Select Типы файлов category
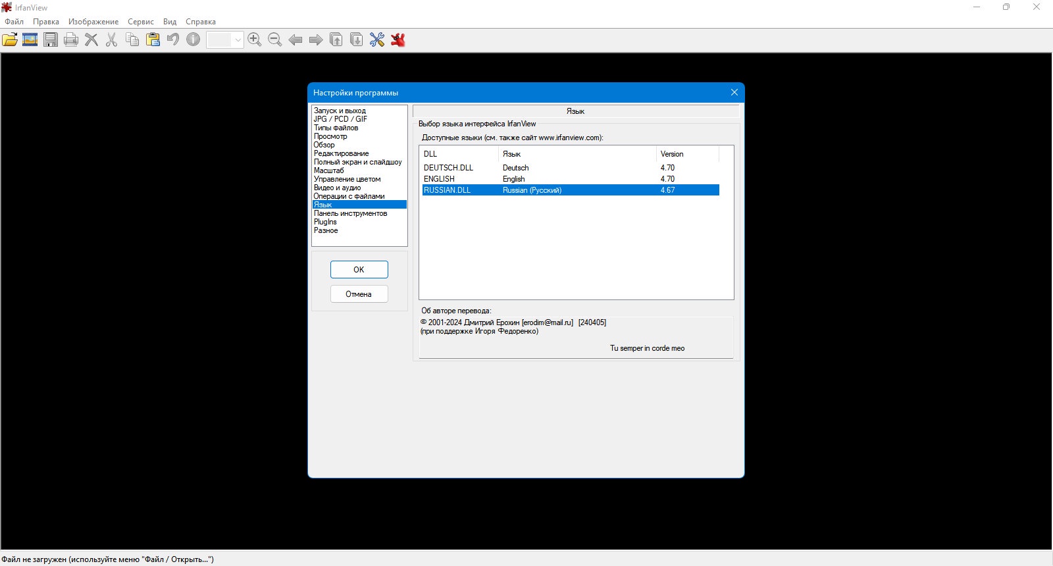Image resolution: width=1053 pixels, height=566 pixels. (359, 128)
